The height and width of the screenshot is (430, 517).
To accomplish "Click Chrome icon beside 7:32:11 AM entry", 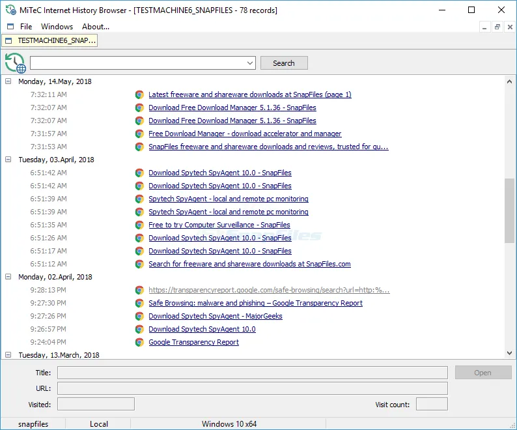I will (x=139, y=94).
